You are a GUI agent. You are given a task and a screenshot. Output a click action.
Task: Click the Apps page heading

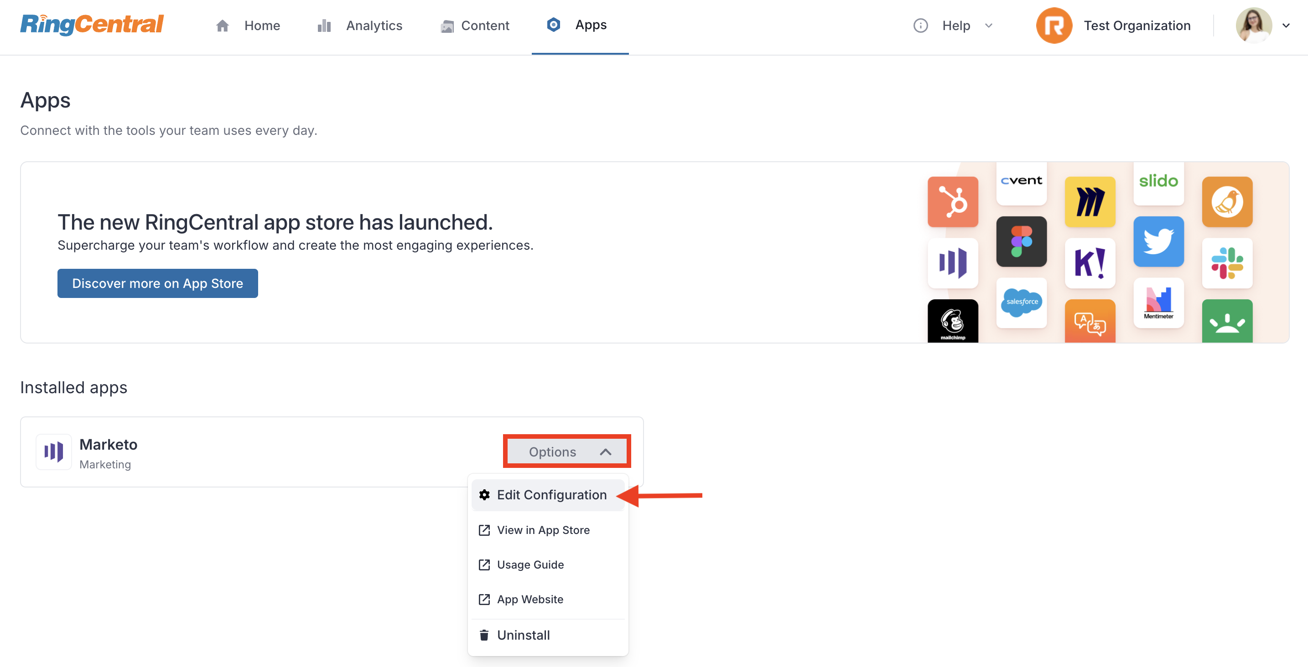pyautogui.click(x=45, y=100)
